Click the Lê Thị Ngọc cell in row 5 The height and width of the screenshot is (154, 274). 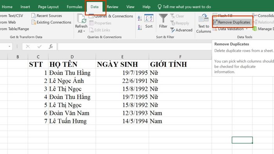tap(72, 105)
